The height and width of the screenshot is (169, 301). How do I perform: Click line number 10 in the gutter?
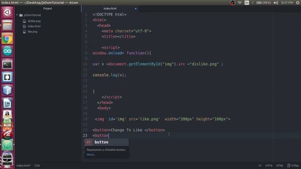tap(85, 64)
